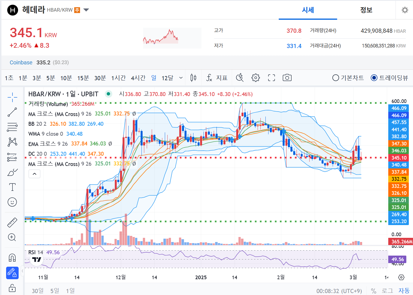Select the BB 20 2 indicator legend
Viewport: 413px width, 295px height.
click(66, 124)
